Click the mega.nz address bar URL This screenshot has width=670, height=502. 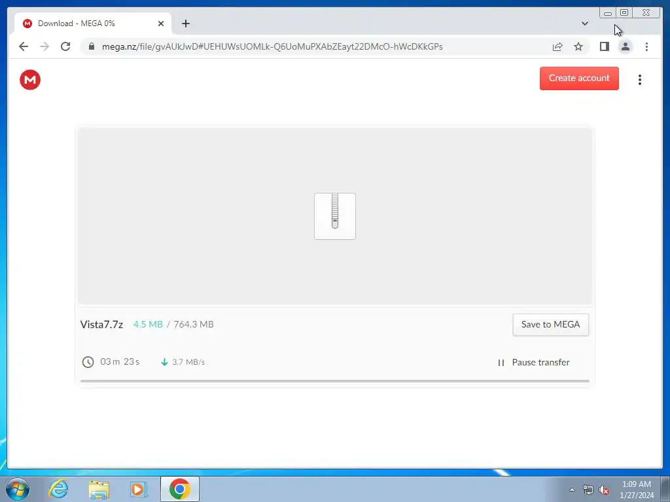click(272, 46)
